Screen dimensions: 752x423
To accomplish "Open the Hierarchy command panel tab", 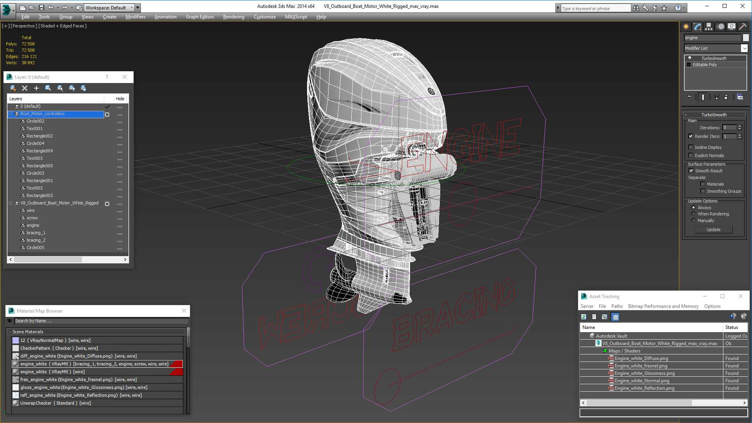I will [709, 27].
